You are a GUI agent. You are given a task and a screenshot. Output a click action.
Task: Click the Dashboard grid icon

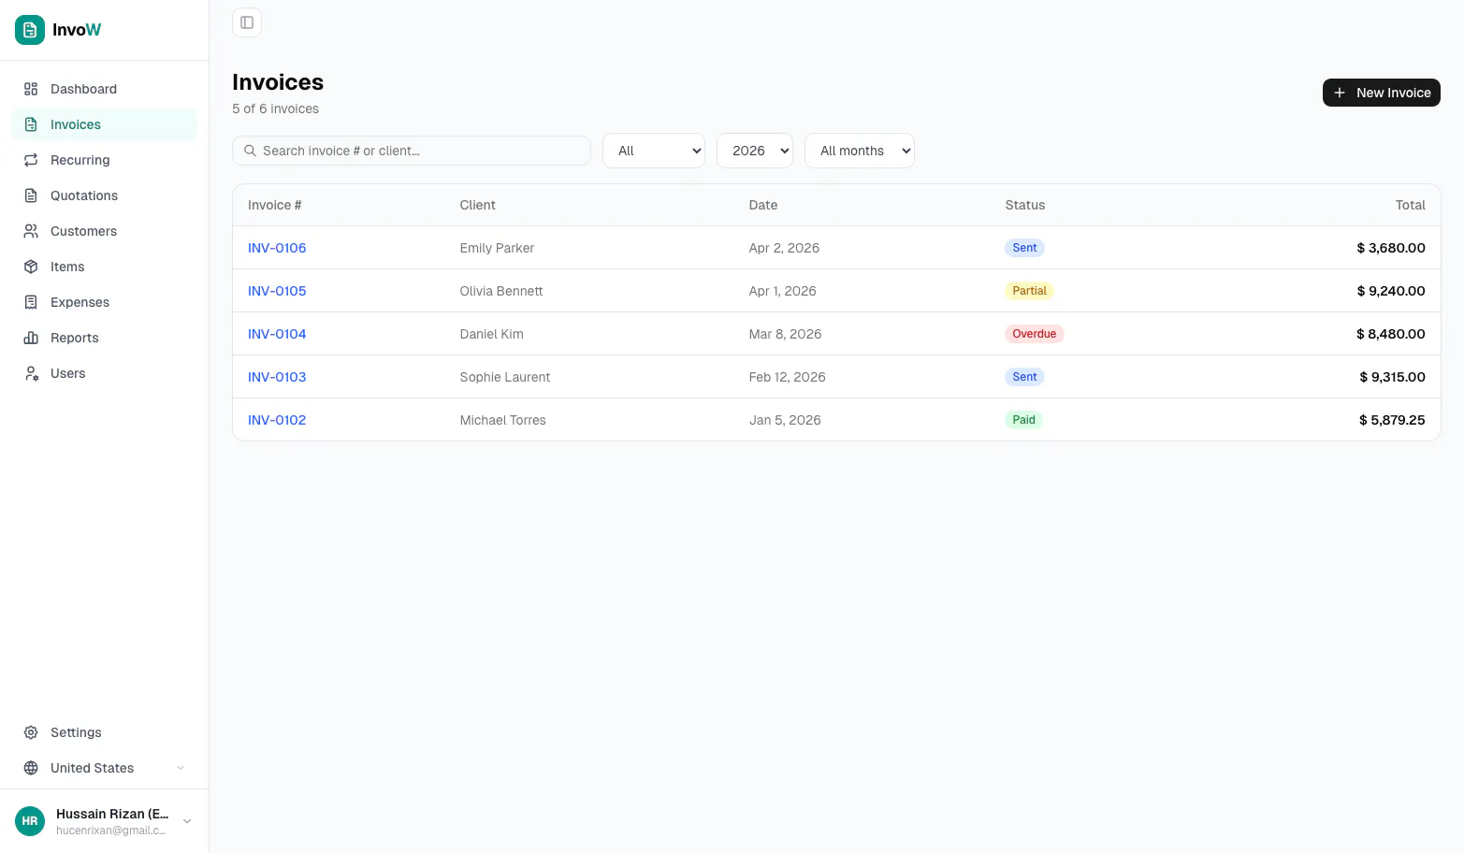tap(31, 89)
